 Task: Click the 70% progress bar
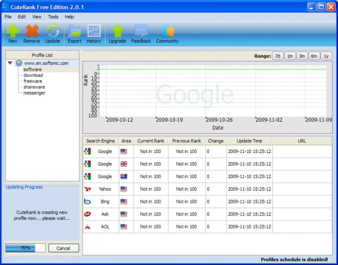[x=26, y=248]
